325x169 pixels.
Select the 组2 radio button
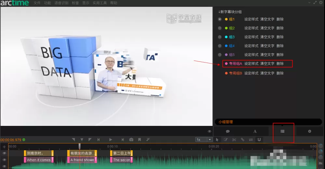220,28
